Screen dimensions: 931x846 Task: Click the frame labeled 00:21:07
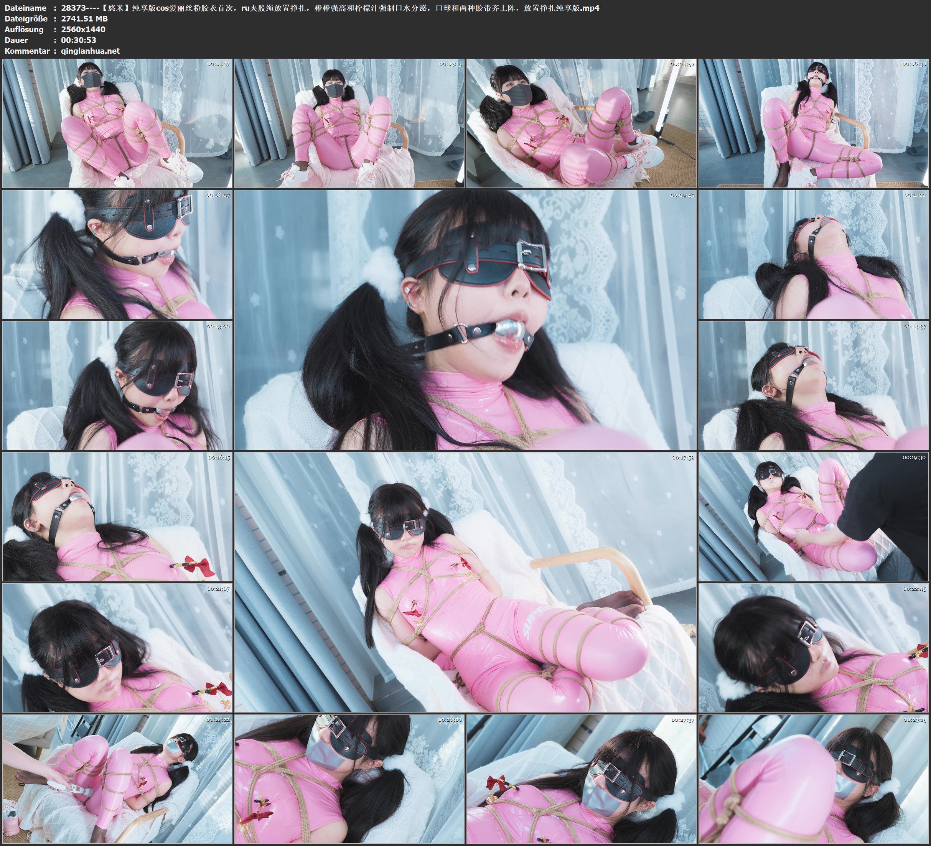[x=117, y=648]
